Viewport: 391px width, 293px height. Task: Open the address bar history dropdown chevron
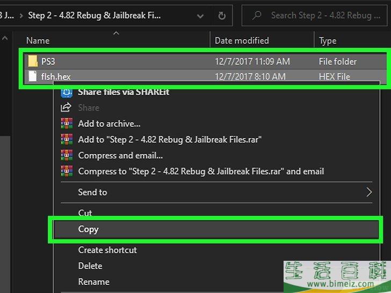click(200, 16)
